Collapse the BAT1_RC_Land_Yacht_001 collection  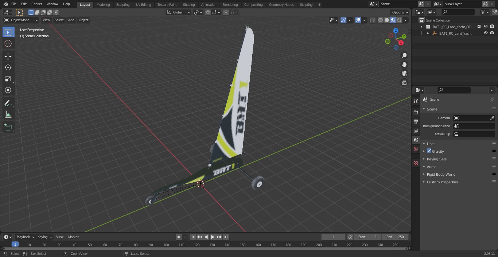click(422, 27)
